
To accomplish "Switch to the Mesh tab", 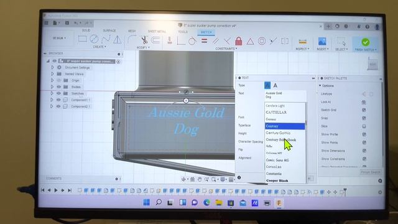I will click(x=132, y=31).
